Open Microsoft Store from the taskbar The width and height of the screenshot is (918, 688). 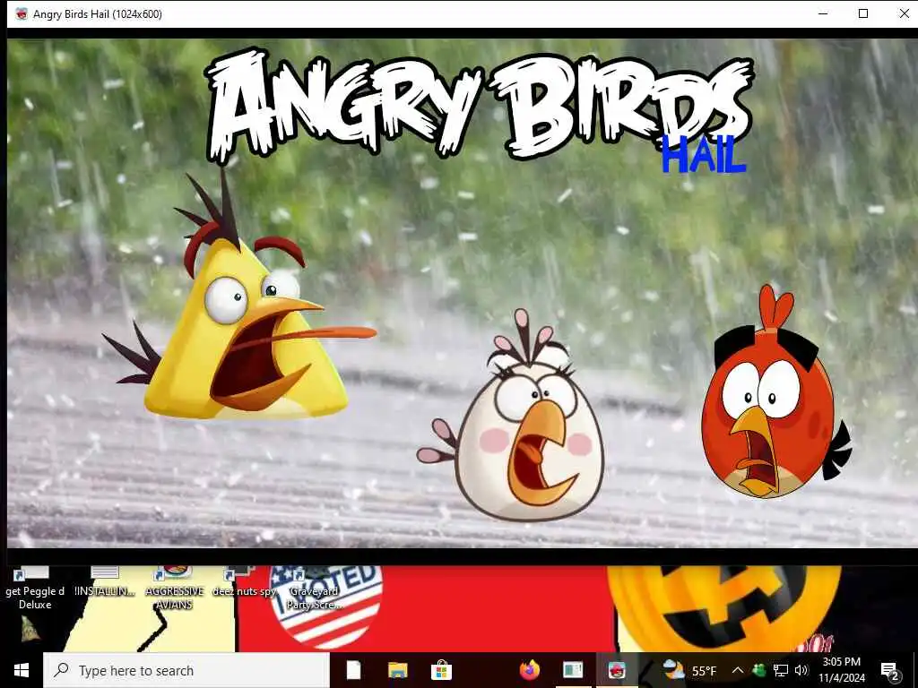coord(441,670)
